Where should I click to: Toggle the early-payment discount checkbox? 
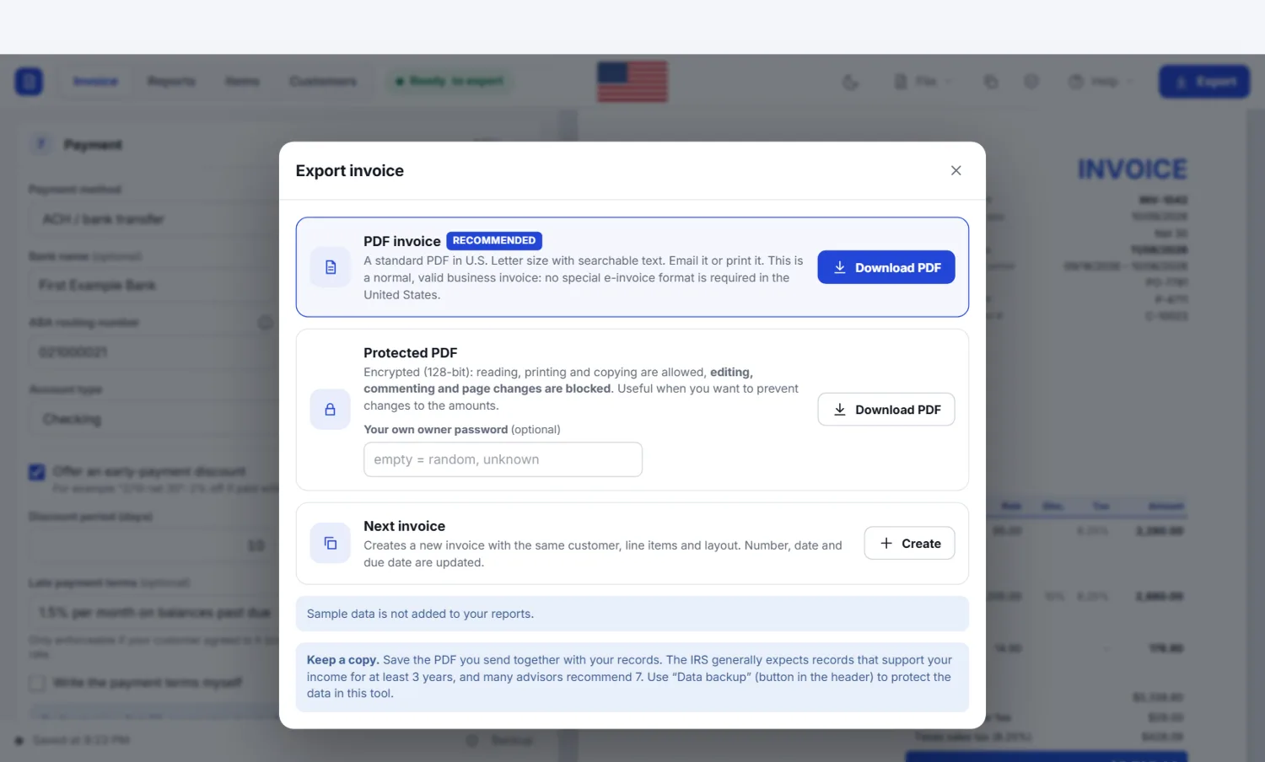(37, 472)
